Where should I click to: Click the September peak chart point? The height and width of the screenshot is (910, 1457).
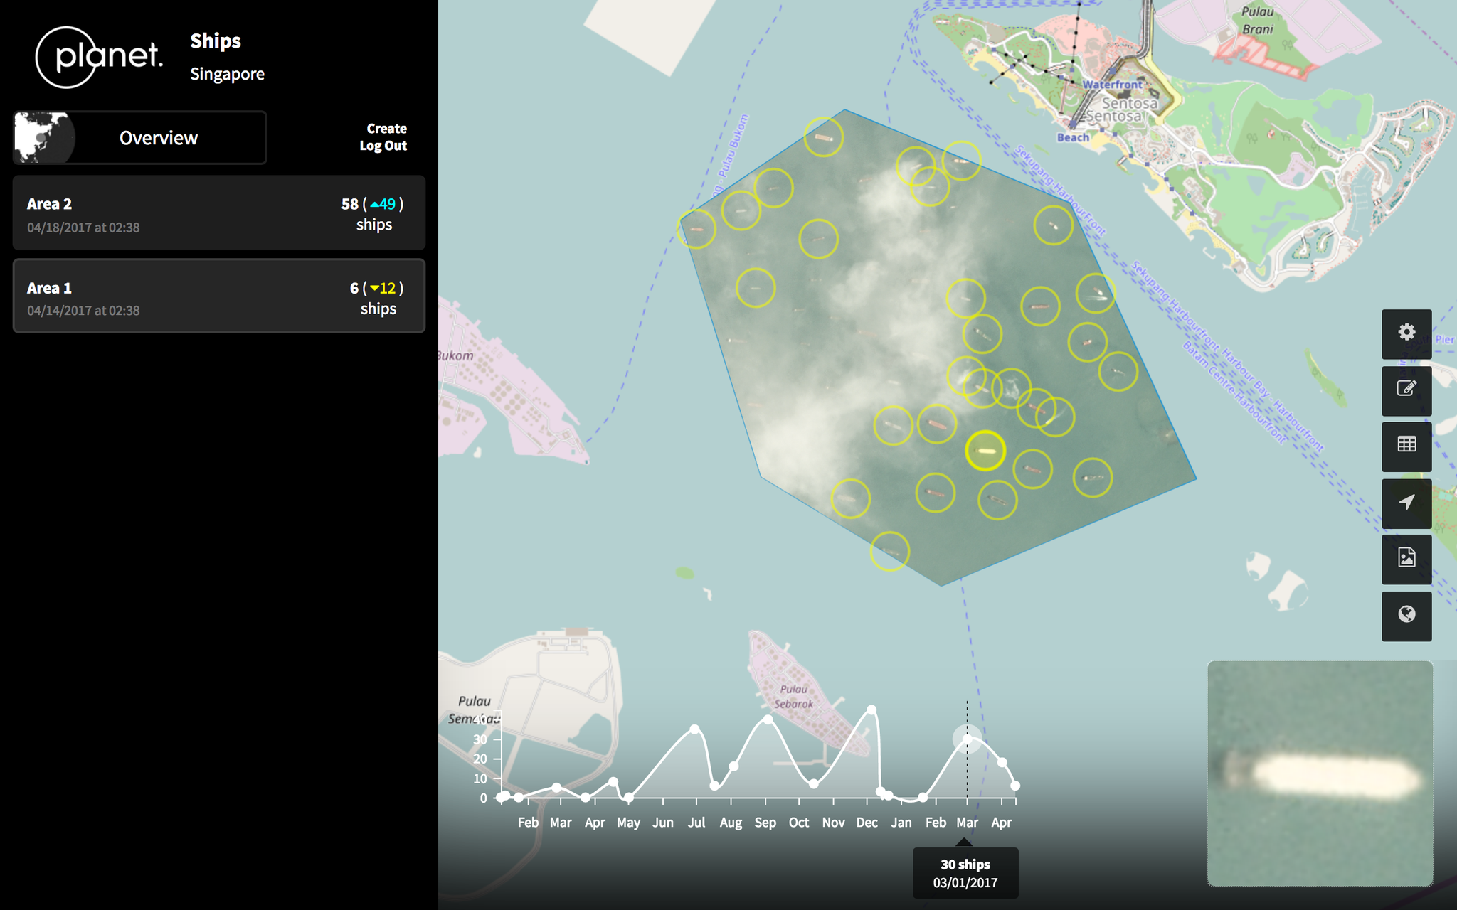(768, 719)
